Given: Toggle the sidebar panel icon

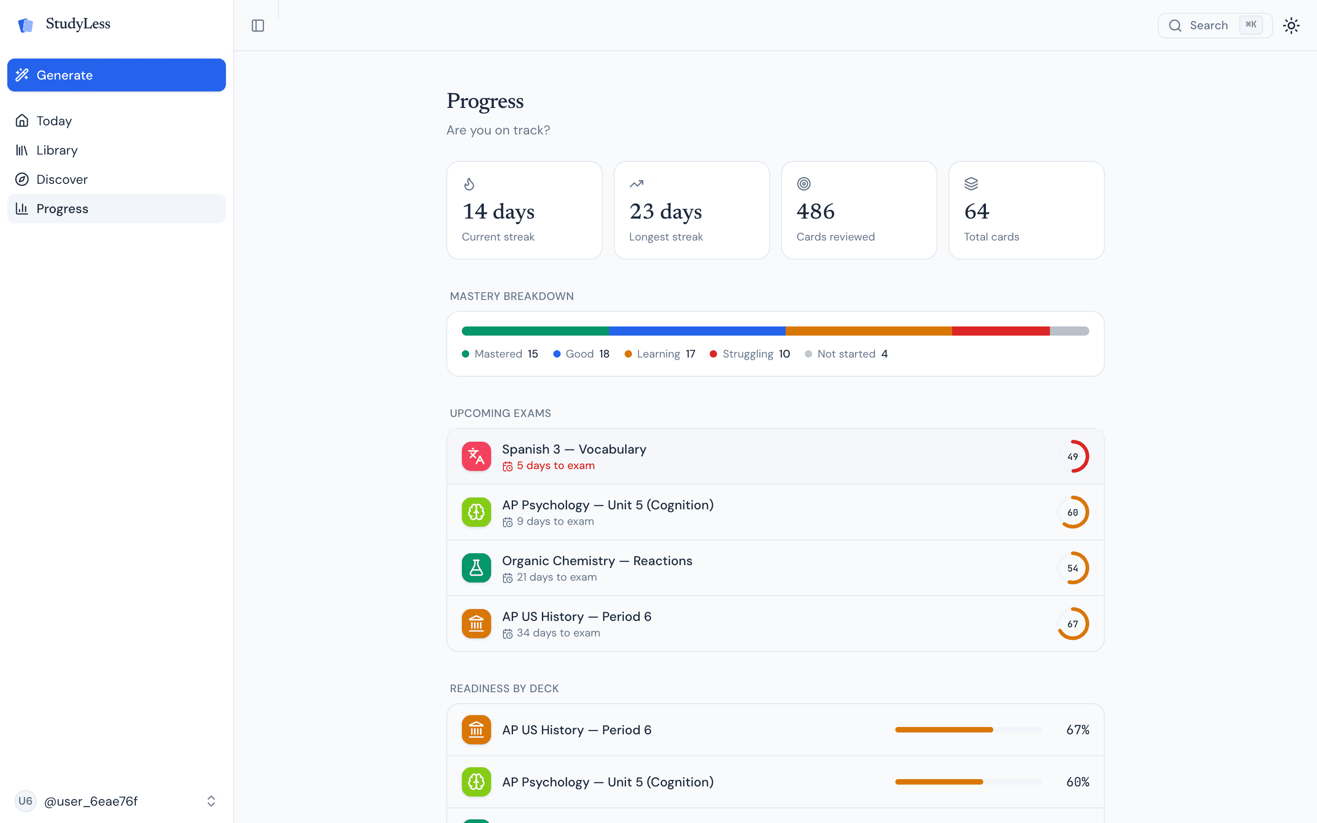Looking at the screenshot, I should [258, 26].
